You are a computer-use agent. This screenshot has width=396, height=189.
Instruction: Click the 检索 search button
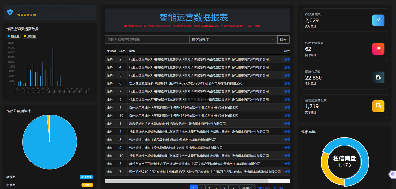tap(283, 40)
